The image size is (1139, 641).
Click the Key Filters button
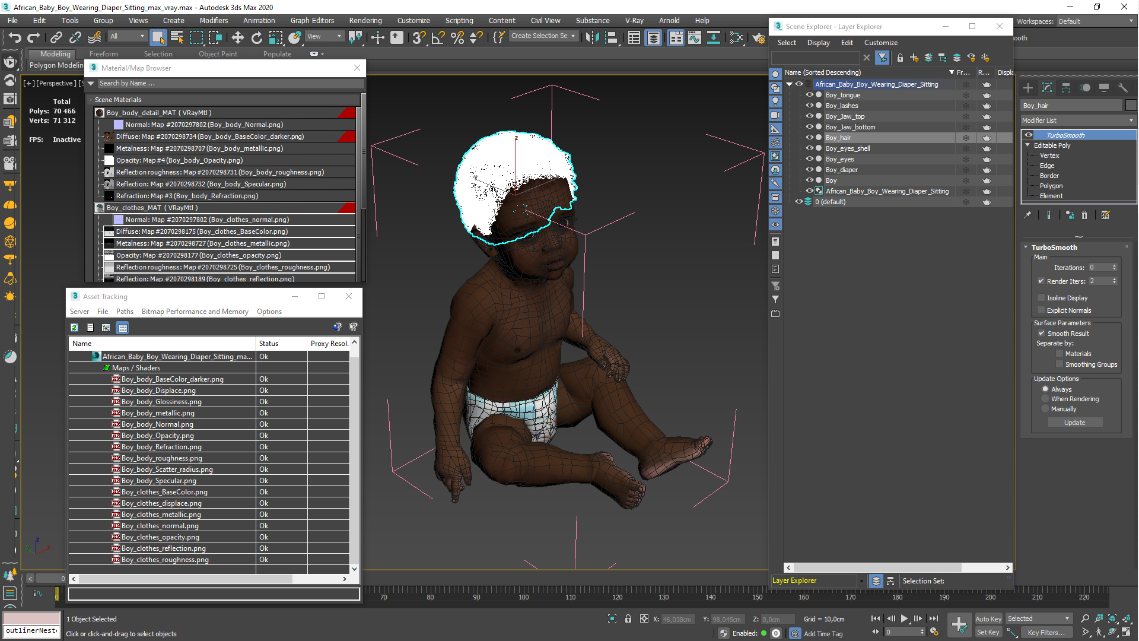click(1046, 633)
